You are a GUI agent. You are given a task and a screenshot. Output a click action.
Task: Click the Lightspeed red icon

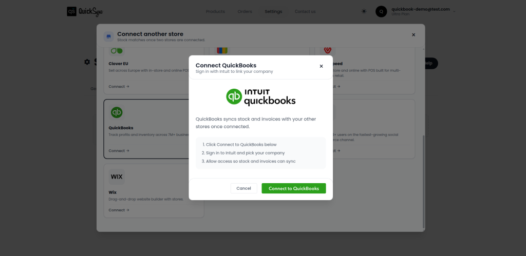(327, 50)
